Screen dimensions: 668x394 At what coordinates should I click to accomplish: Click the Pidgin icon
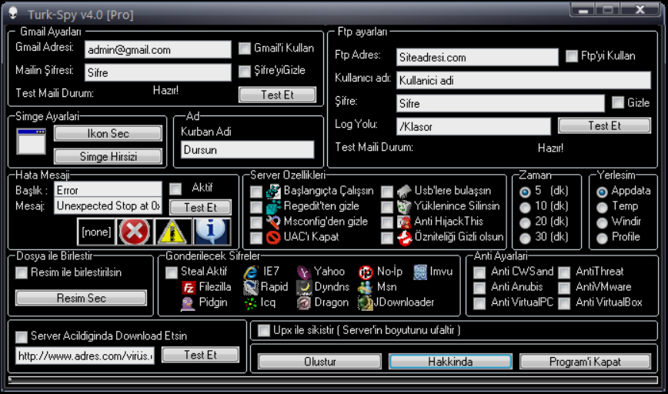[x=188, y=303]
